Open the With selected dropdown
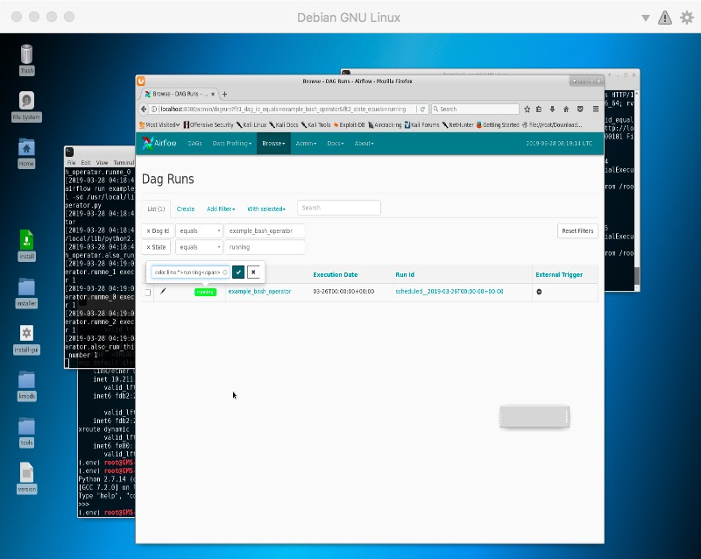This screenshot has width=701, height=559. tap(266, 209)
